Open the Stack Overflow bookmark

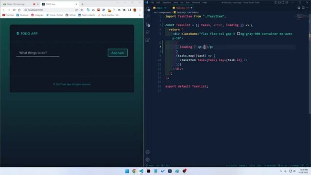(108, 15)
